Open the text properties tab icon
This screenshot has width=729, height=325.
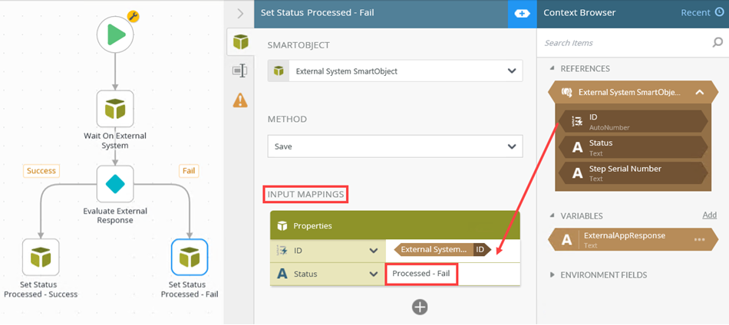click(241, 71)
